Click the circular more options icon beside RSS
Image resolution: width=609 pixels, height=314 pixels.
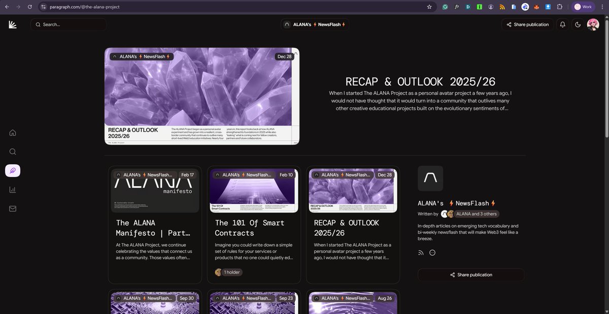tap(432, 253)
